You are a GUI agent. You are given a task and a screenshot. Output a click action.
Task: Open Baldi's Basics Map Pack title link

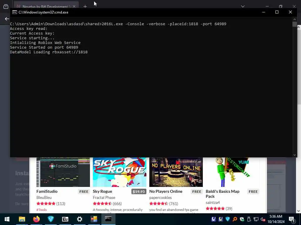pyautogui.click(x=223, y=194)
